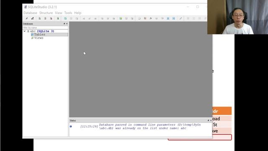
Task: Close the Databases panel
Action: pos(67,23)
